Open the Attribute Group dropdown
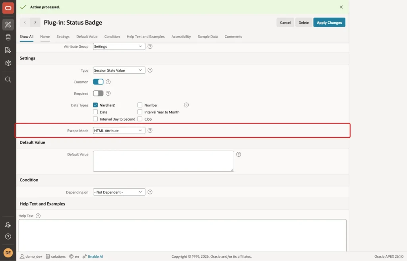407x261 pixels. tap(119, 47)
